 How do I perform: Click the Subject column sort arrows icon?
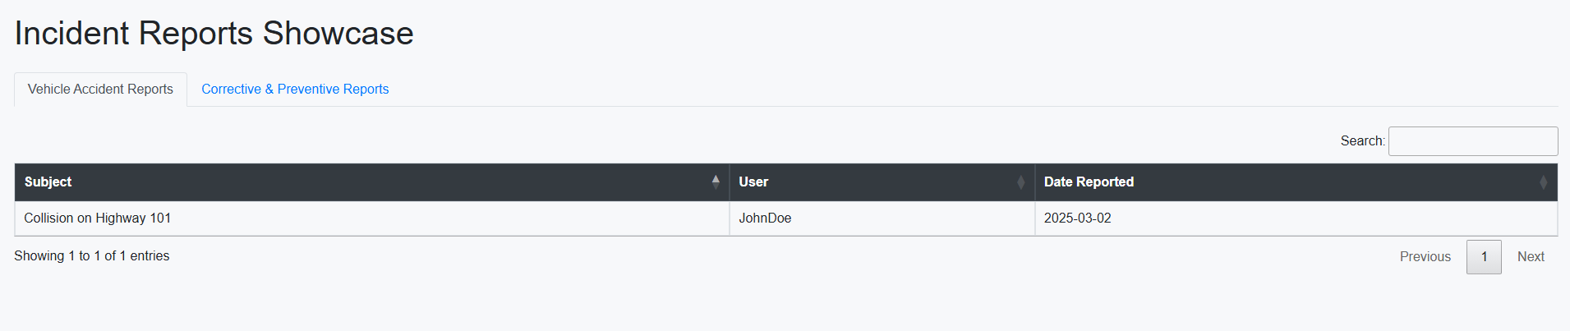[x=716, y=182]
